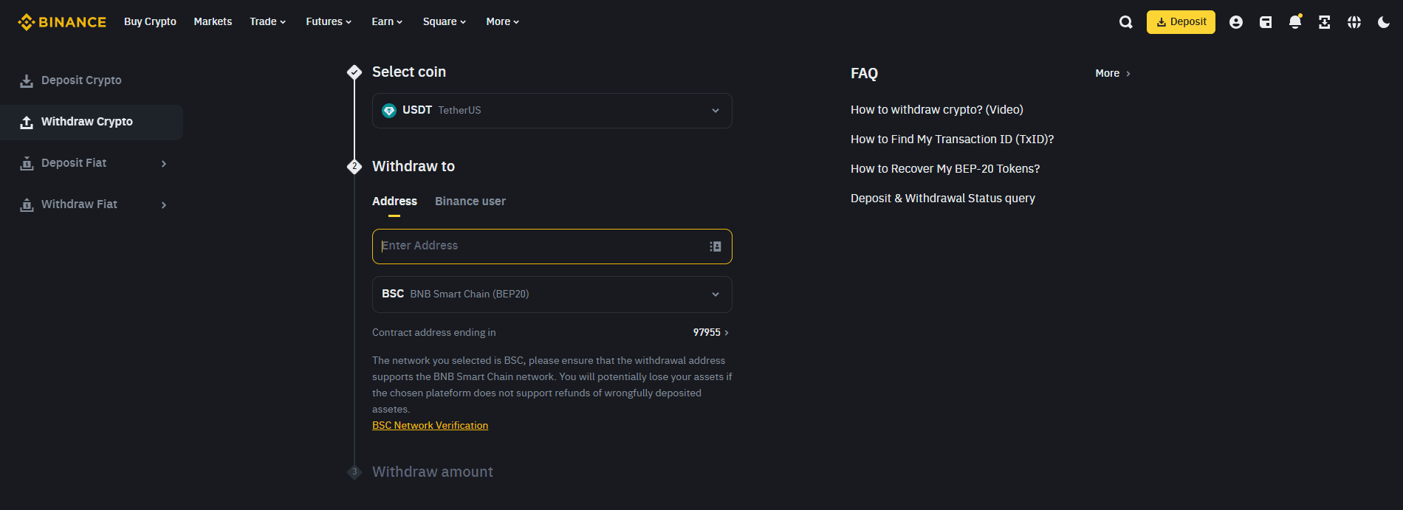
Task: Open the download app icon
Action: 1325,22
